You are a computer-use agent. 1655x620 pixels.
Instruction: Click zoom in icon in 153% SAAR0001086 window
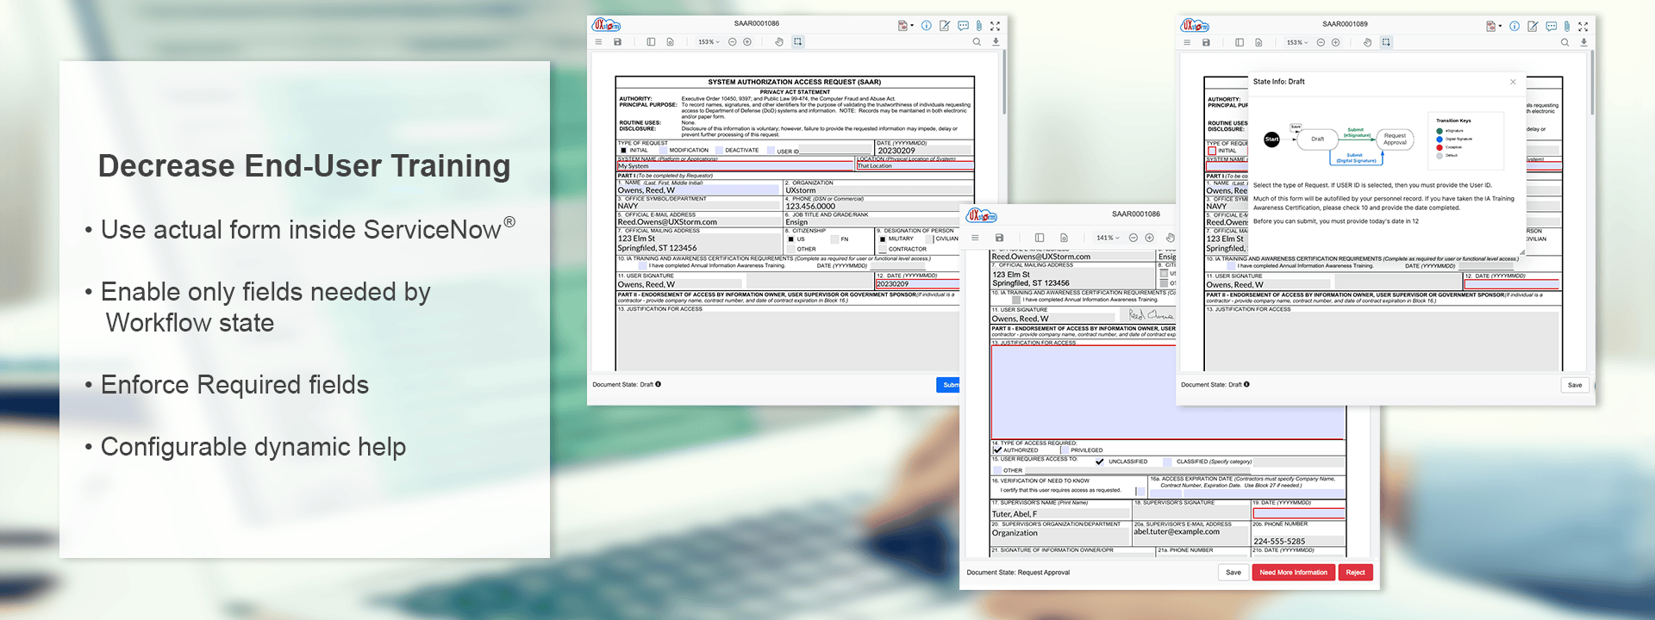[x=747, y=41]
